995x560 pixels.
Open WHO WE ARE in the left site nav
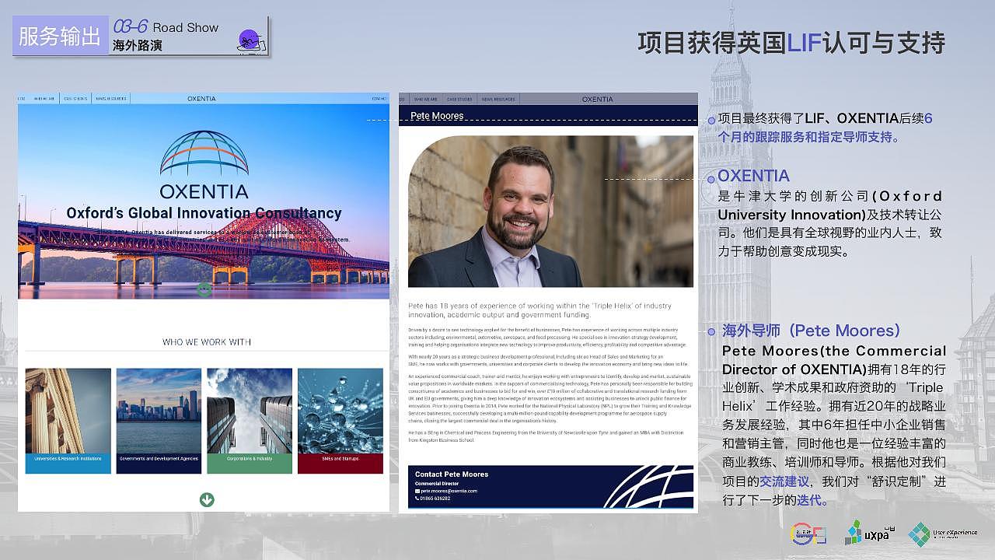pyautogui.click(x=44, y=99)
